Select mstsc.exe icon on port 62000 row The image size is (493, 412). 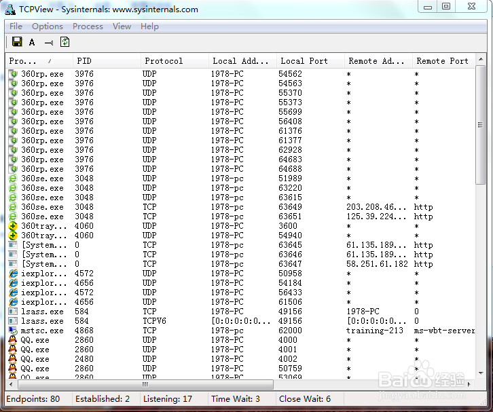[13, 331]
